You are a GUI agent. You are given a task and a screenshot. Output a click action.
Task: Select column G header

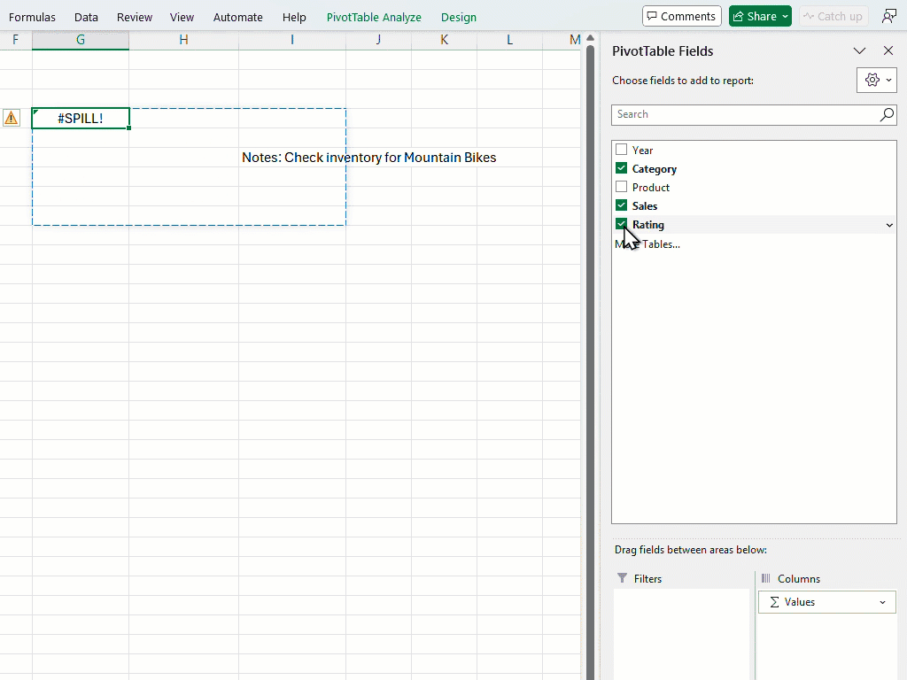81,40
